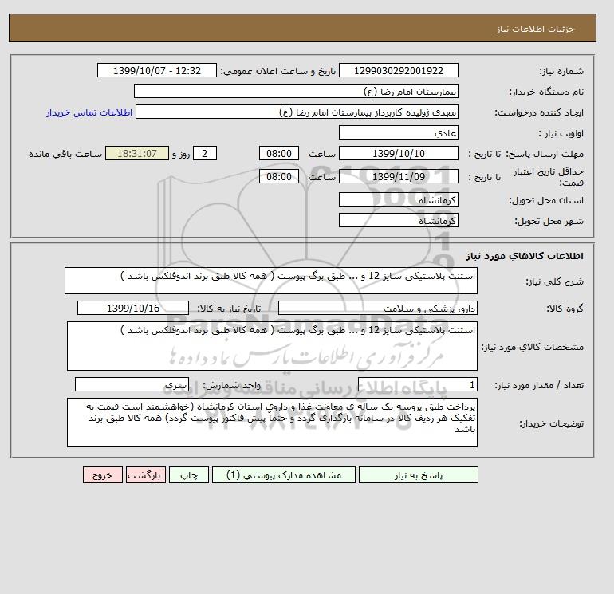Click the remaining time countdown 18:31:07

137,154
